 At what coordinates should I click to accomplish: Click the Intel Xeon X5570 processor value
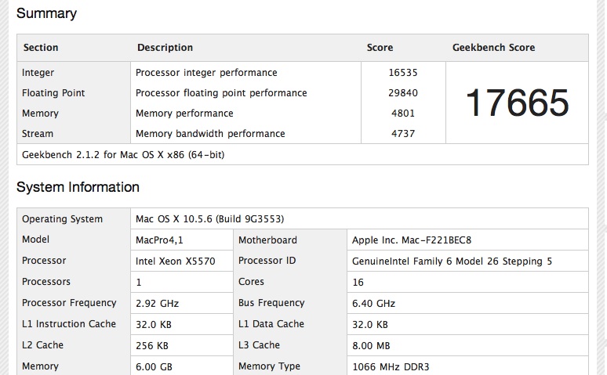[176, 261]
